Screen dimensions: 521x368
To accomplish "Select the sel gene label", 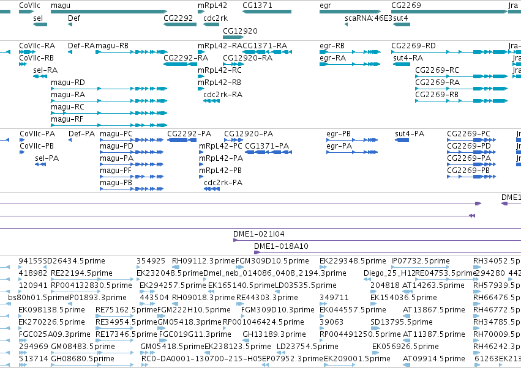I will click(x=38, y=18).
